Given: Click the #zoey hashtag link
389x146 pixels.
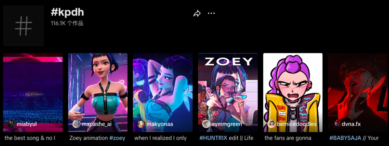Looking at the screenshot, I should coord(117,138).
